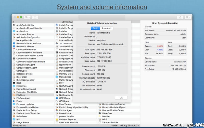Select the Certificate Assistant icon
This screenshot has height=128, width=204.
(x=14, y=59)
